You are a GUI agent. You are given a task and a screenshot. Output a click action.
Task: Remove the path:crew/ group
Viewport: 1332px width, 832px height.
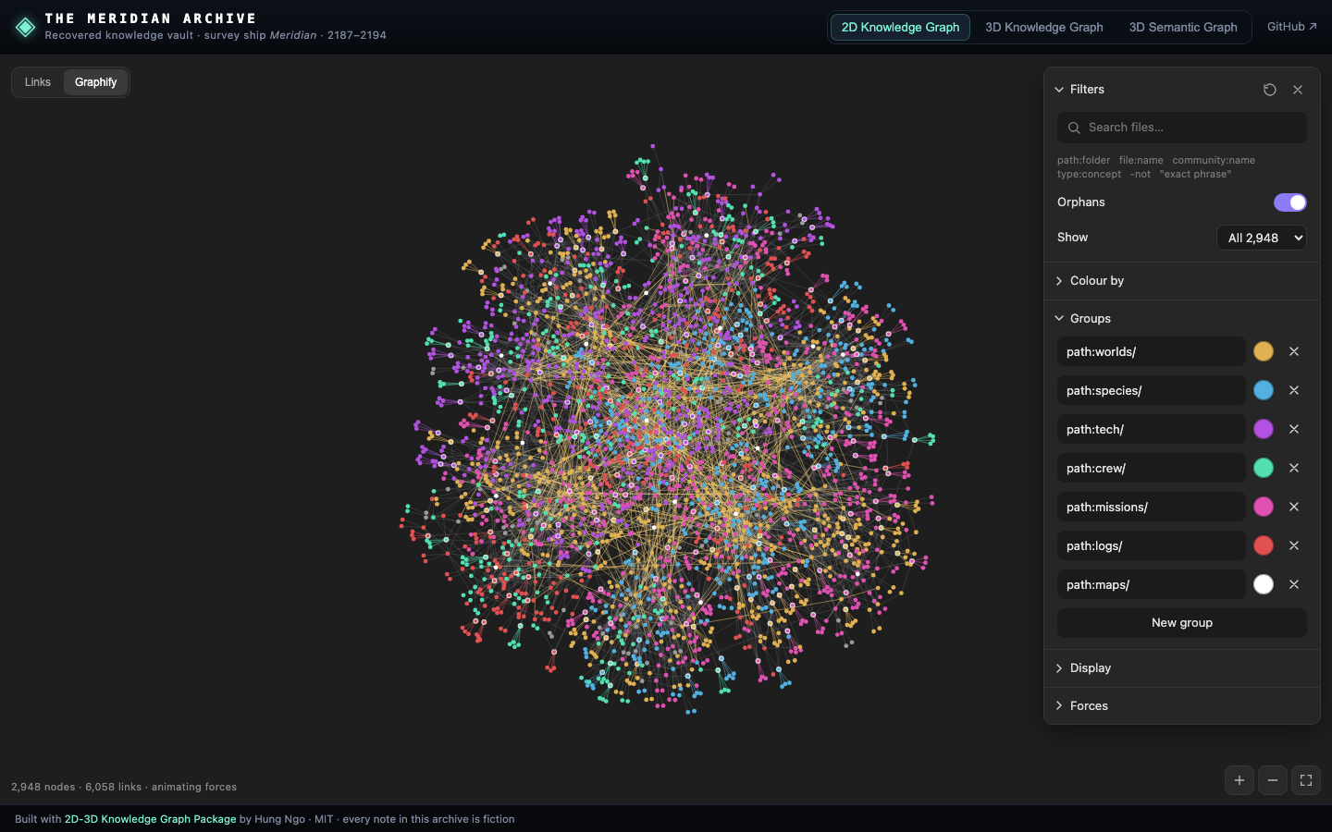[1294, 468]
